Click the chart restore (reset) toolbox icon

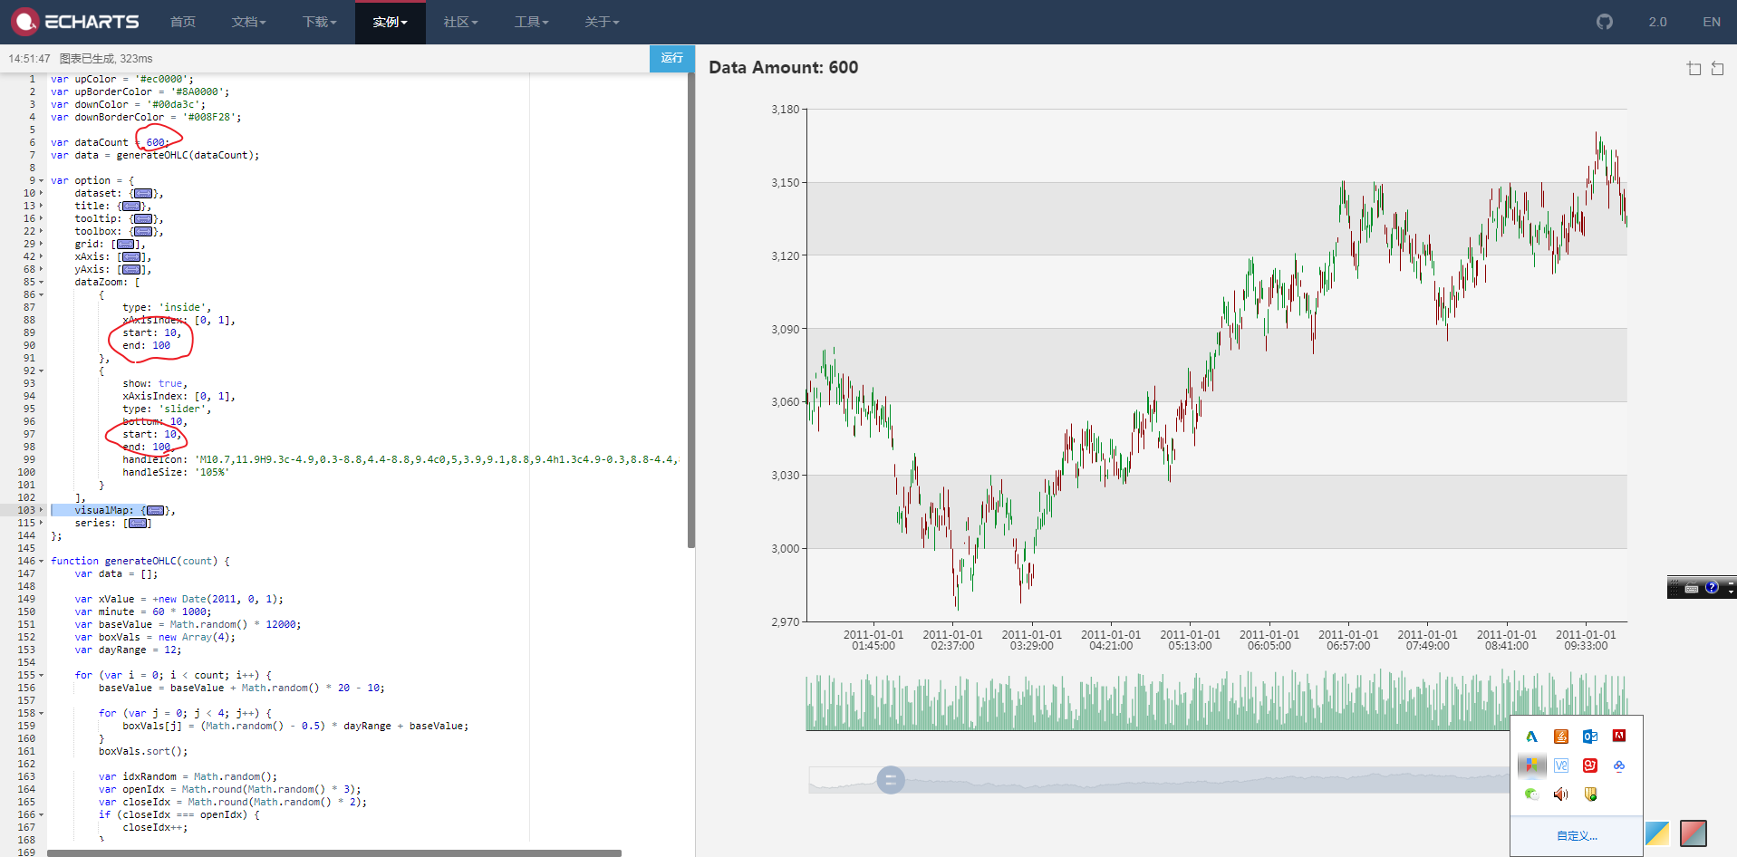tap(1717, 68)
